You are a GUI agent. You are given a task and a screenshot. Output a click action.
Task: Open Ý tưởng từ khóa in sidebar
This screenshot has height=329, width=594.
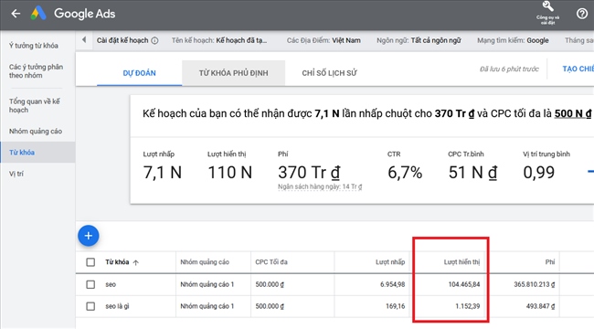[x=34, y=46]
